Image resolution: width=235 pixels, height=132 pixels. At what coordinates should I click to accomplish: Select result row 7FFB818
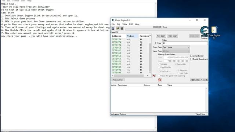130,48
